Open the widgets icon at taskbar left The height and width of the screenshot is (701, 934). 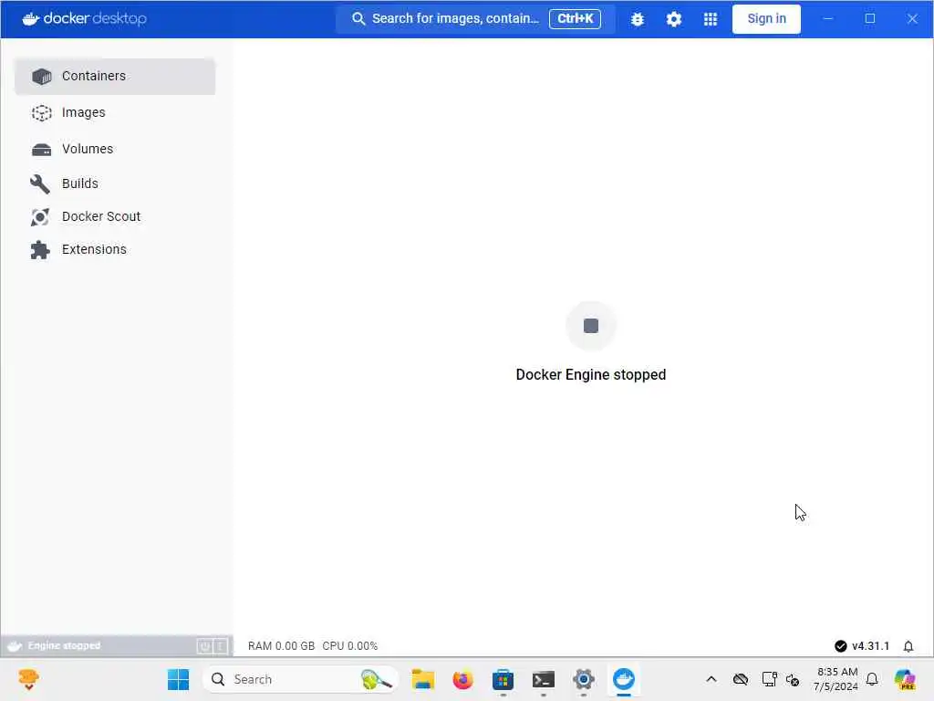point(28,679)
